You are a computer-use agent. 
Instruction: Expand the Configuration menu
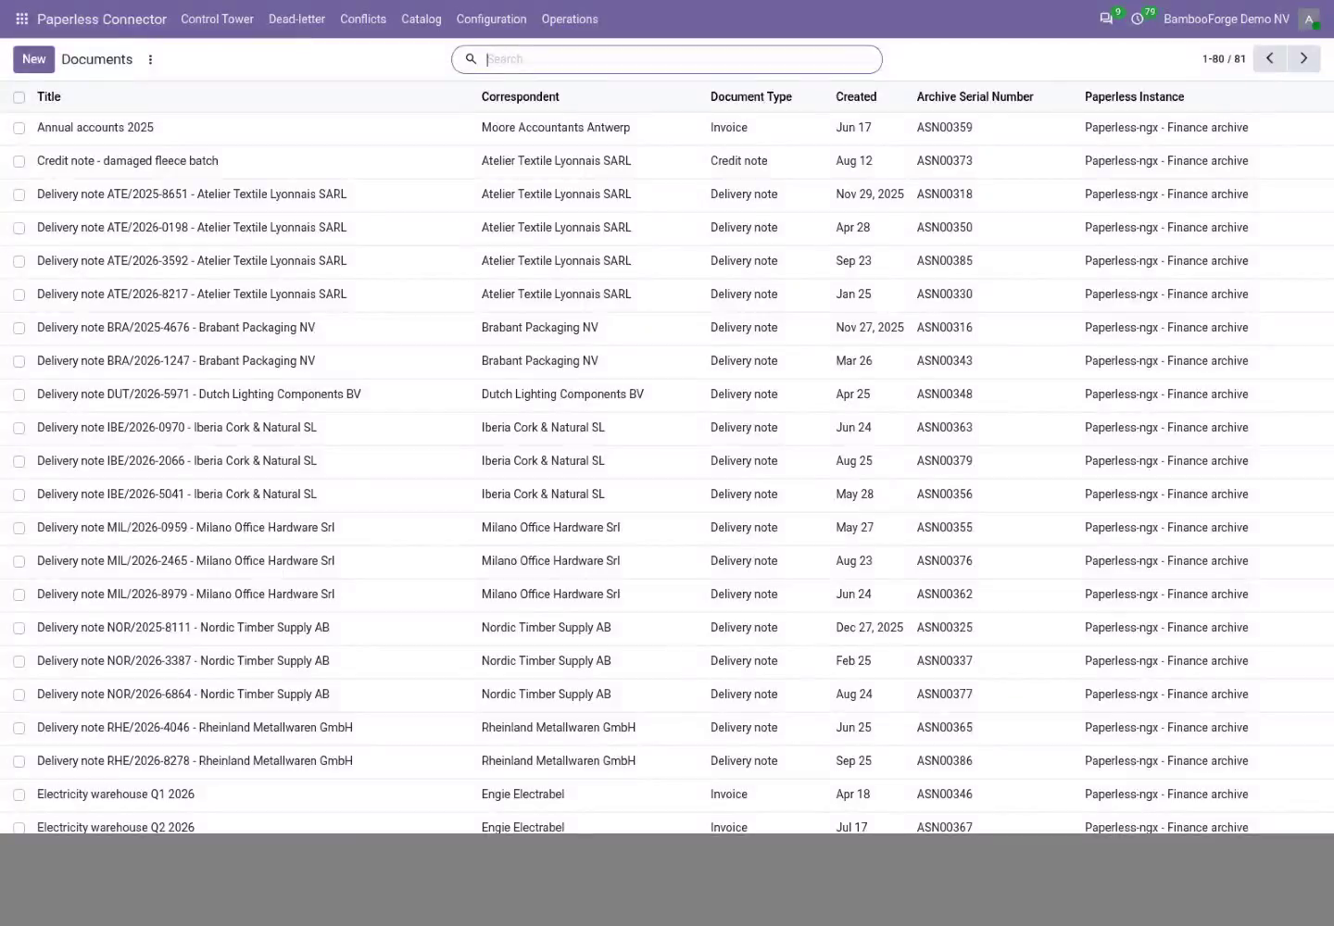(491, 19)
